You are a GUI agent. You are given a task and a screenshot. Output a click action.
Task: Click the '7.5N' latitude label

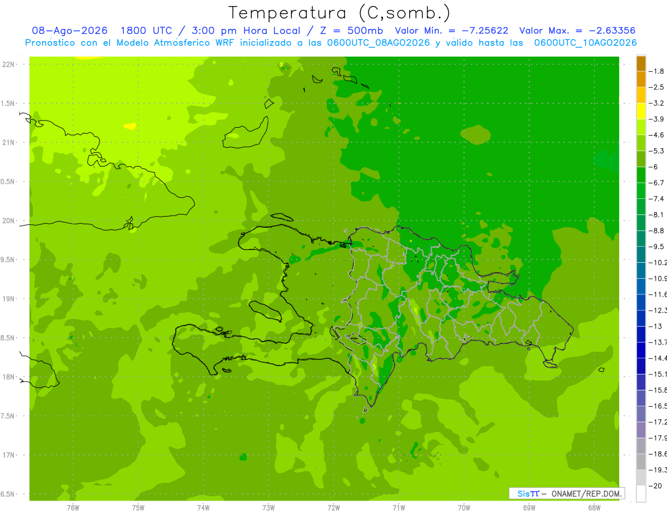pos(8,416)
